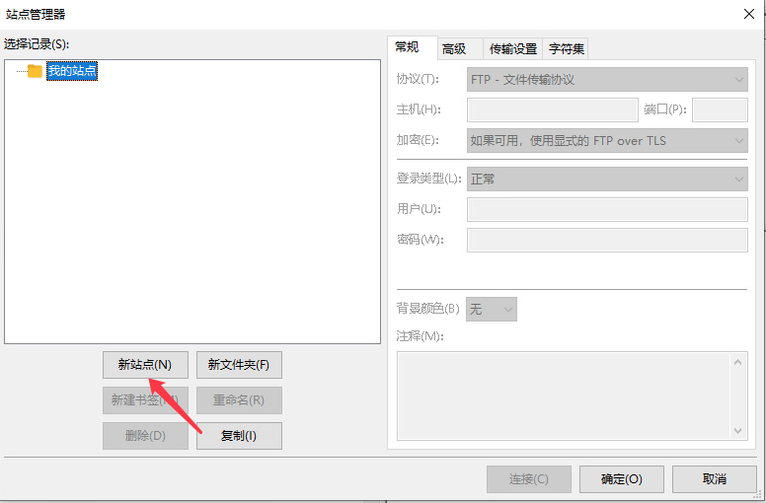Viewport: 766px width, 503px height.
Task: Open the 协议 protocol dropdown
Action: (x=607, y=80)
